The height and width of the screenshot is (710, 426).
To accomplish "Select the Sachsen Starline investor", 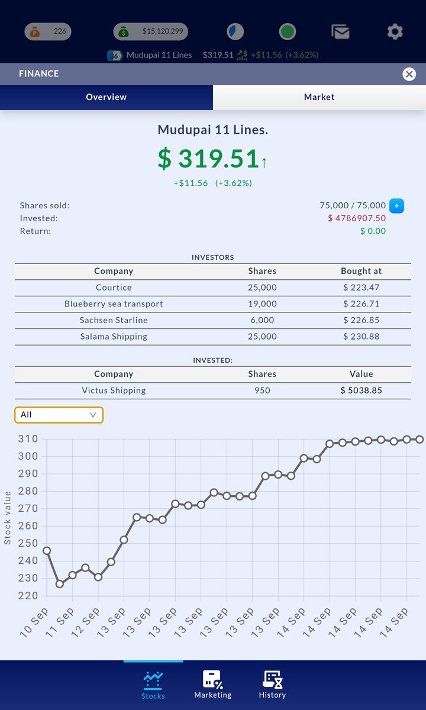I will (213, 320).
